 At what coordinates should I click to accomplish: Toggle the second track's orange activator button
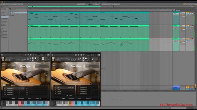[x=187, y=26]
